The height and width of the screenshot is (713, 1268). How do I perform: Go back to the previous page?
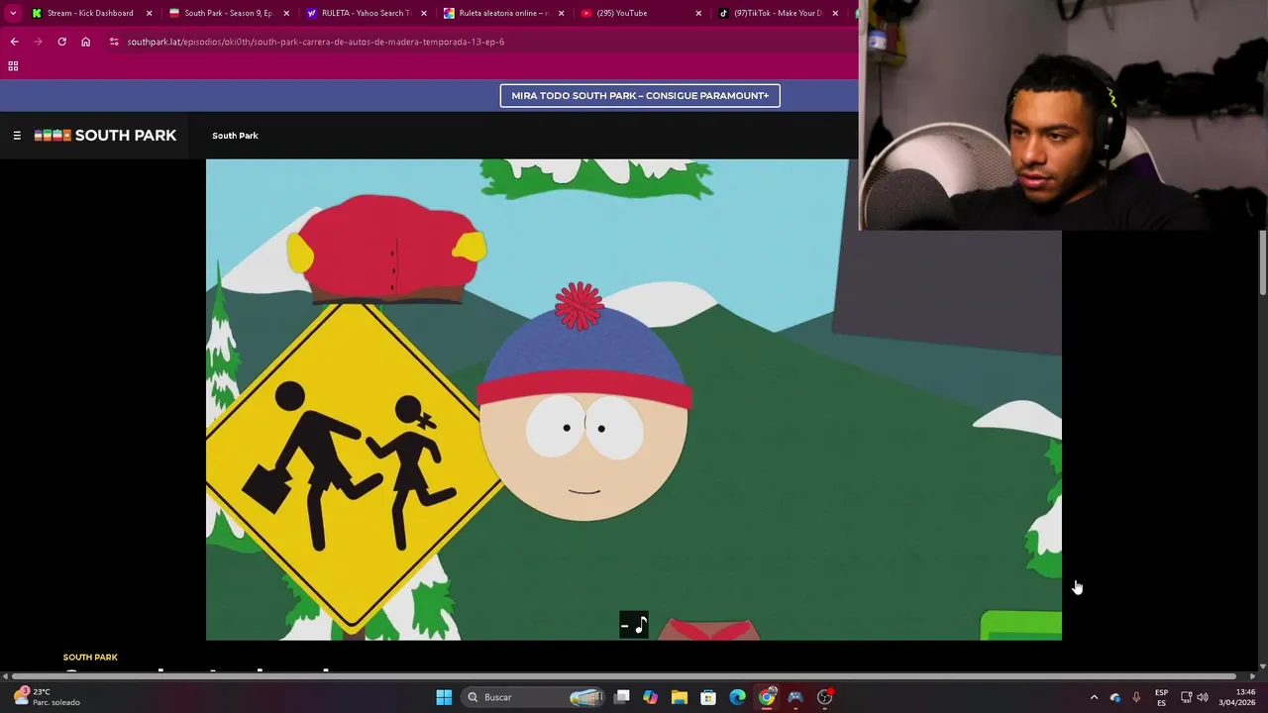[14, 42]
